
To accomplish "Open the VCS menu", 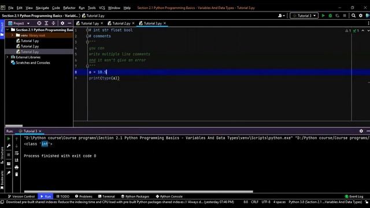I will pos(102,8).
